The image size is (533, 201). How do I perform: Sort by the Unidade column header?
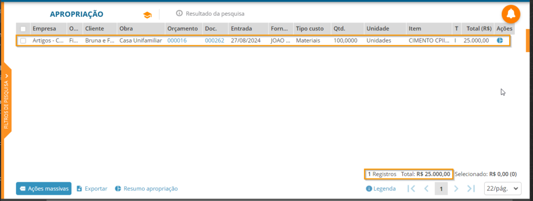378,29
